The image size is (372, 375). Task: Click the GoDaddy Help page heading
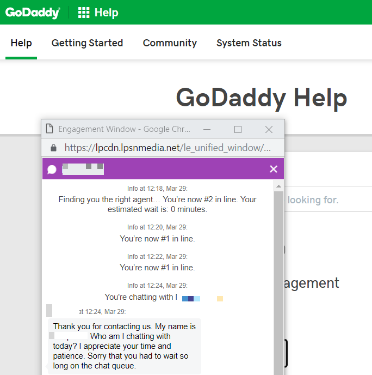click(x=261, y=98)
